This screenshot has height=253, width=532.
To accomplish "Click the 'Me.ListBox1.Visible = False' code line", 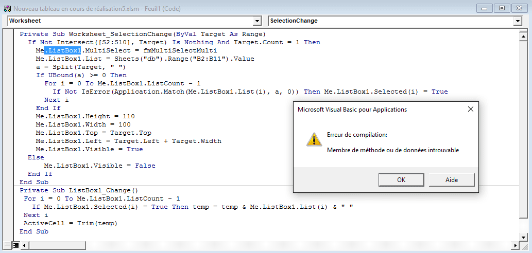I will point(99,166).
